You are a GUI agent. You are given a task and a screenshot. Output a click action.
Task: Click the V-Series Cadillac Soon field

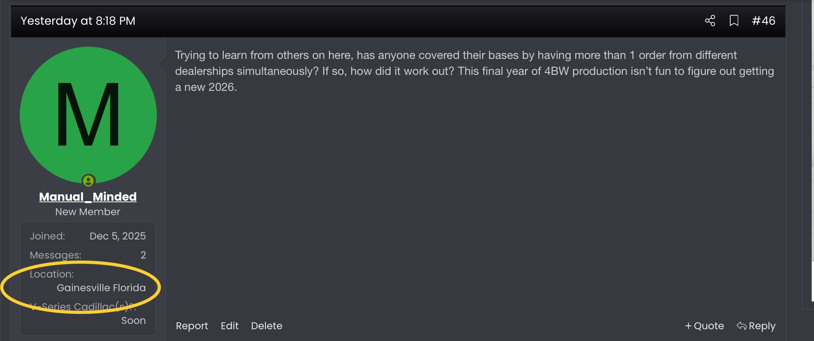click(x=133, y=320)
